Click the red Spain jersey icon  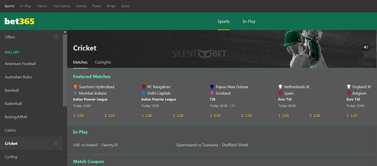tap(281, 93)
